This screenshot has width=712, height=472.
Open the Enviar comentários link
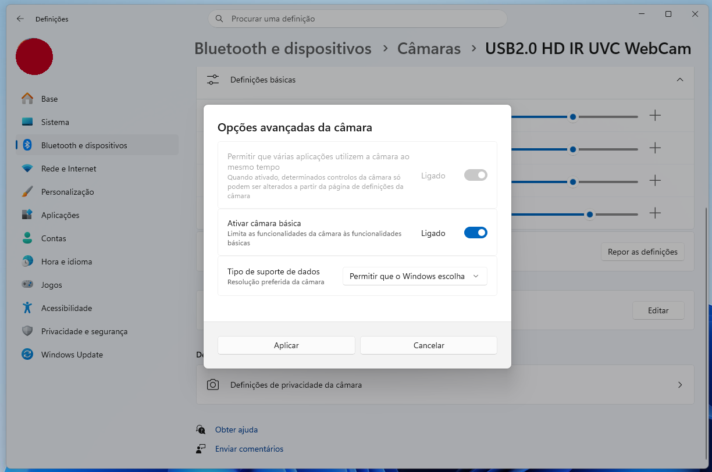coord(249,449)
